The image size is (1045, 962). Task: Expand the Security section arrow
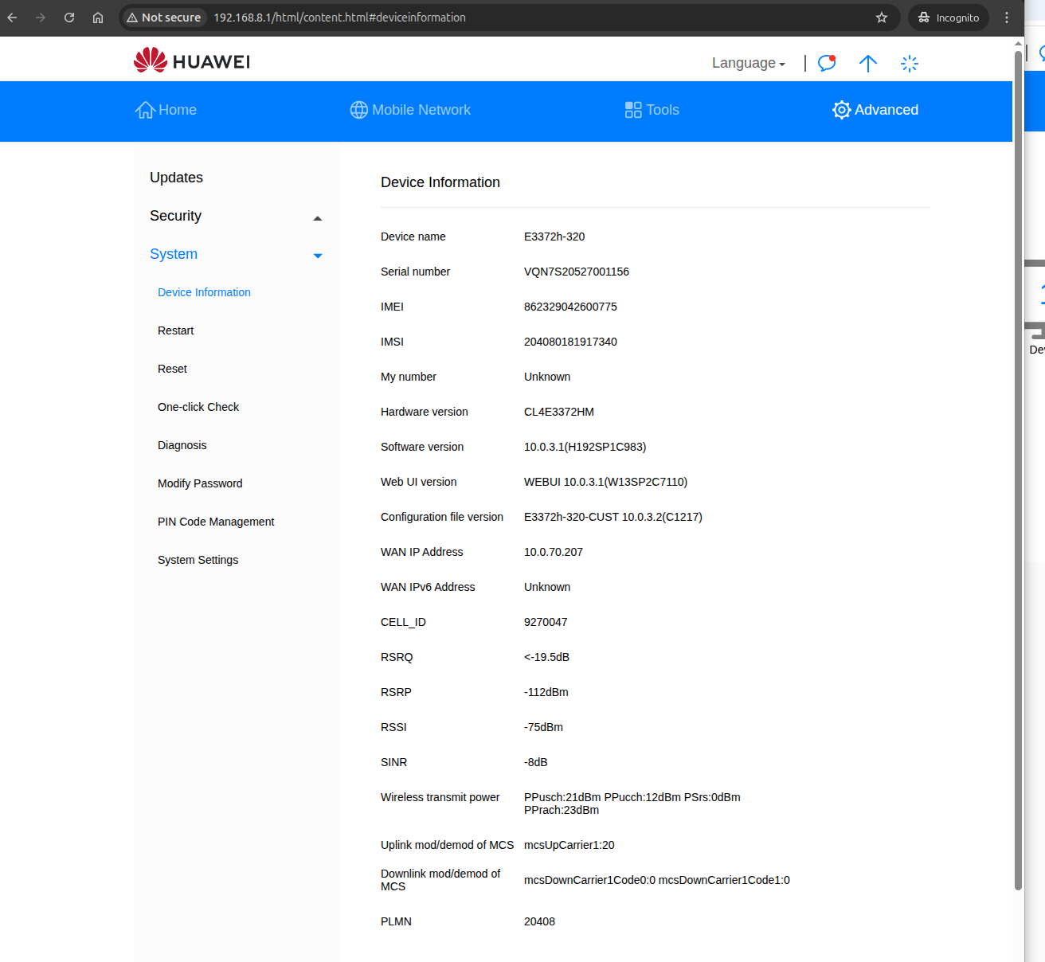pyautogui.click(x=318, y=217)
